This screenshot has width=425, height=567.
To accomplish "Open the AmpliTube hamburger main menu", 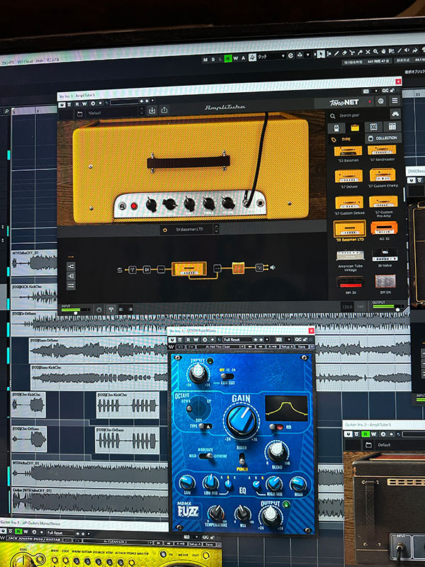I will tap(395, 101).
